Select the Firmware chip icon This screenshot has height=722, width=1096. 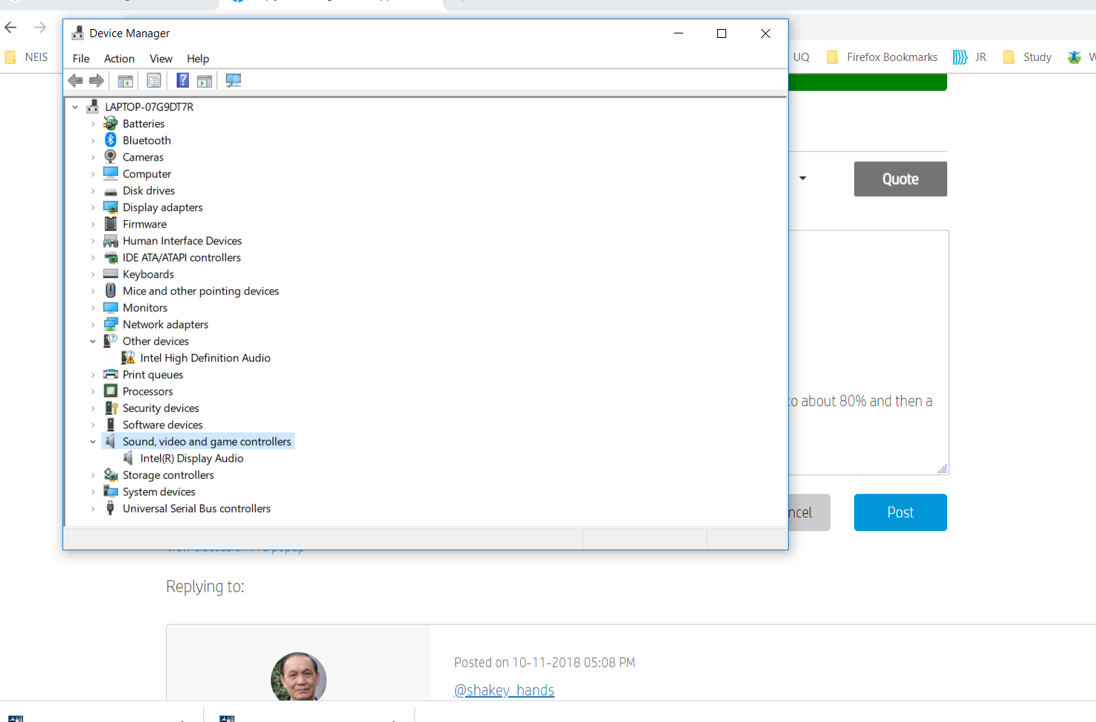111,224
